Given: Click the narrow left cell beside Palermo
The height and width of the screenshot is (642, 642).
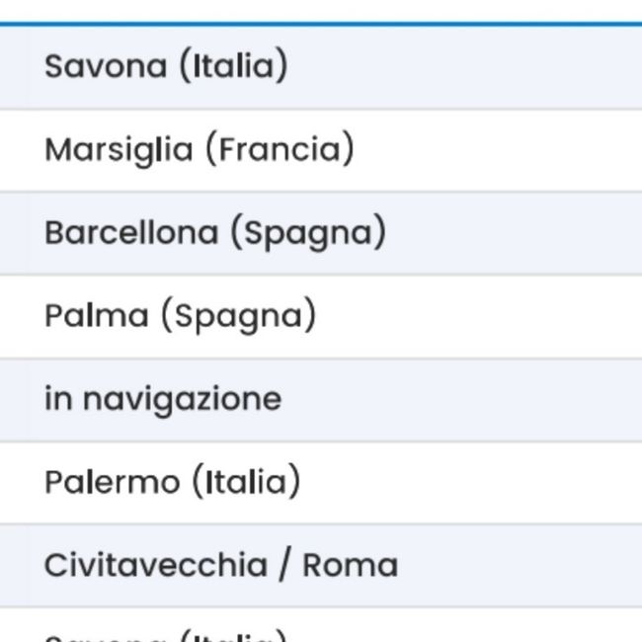Looking at the screenshot, I should (13, 482).
